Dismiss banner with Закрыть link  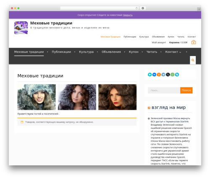click(128, 15)
